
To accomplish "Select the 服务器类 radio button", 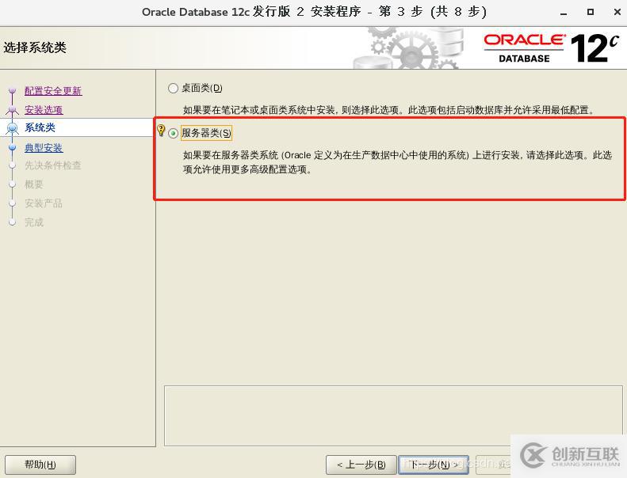I will point(174,133).
